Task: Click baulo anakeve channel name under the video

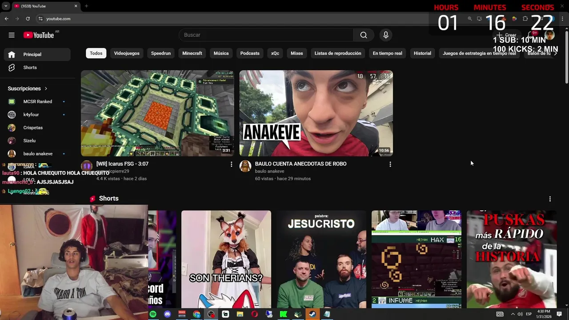Action: point(269,172)
